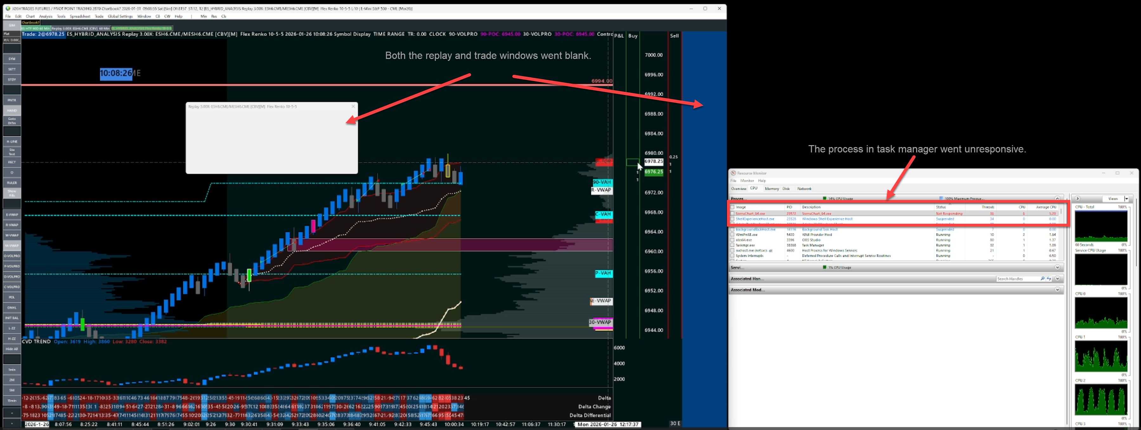
Task: Switch to the 15min timeframe button
Action: (x=12, y=401)
